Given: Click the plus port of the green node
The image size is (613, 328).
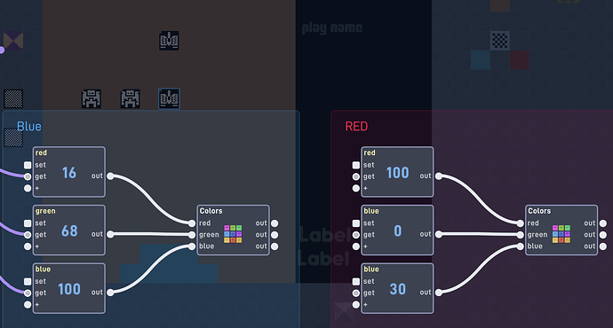Looking at the screenshot, I should pos(28,246).
